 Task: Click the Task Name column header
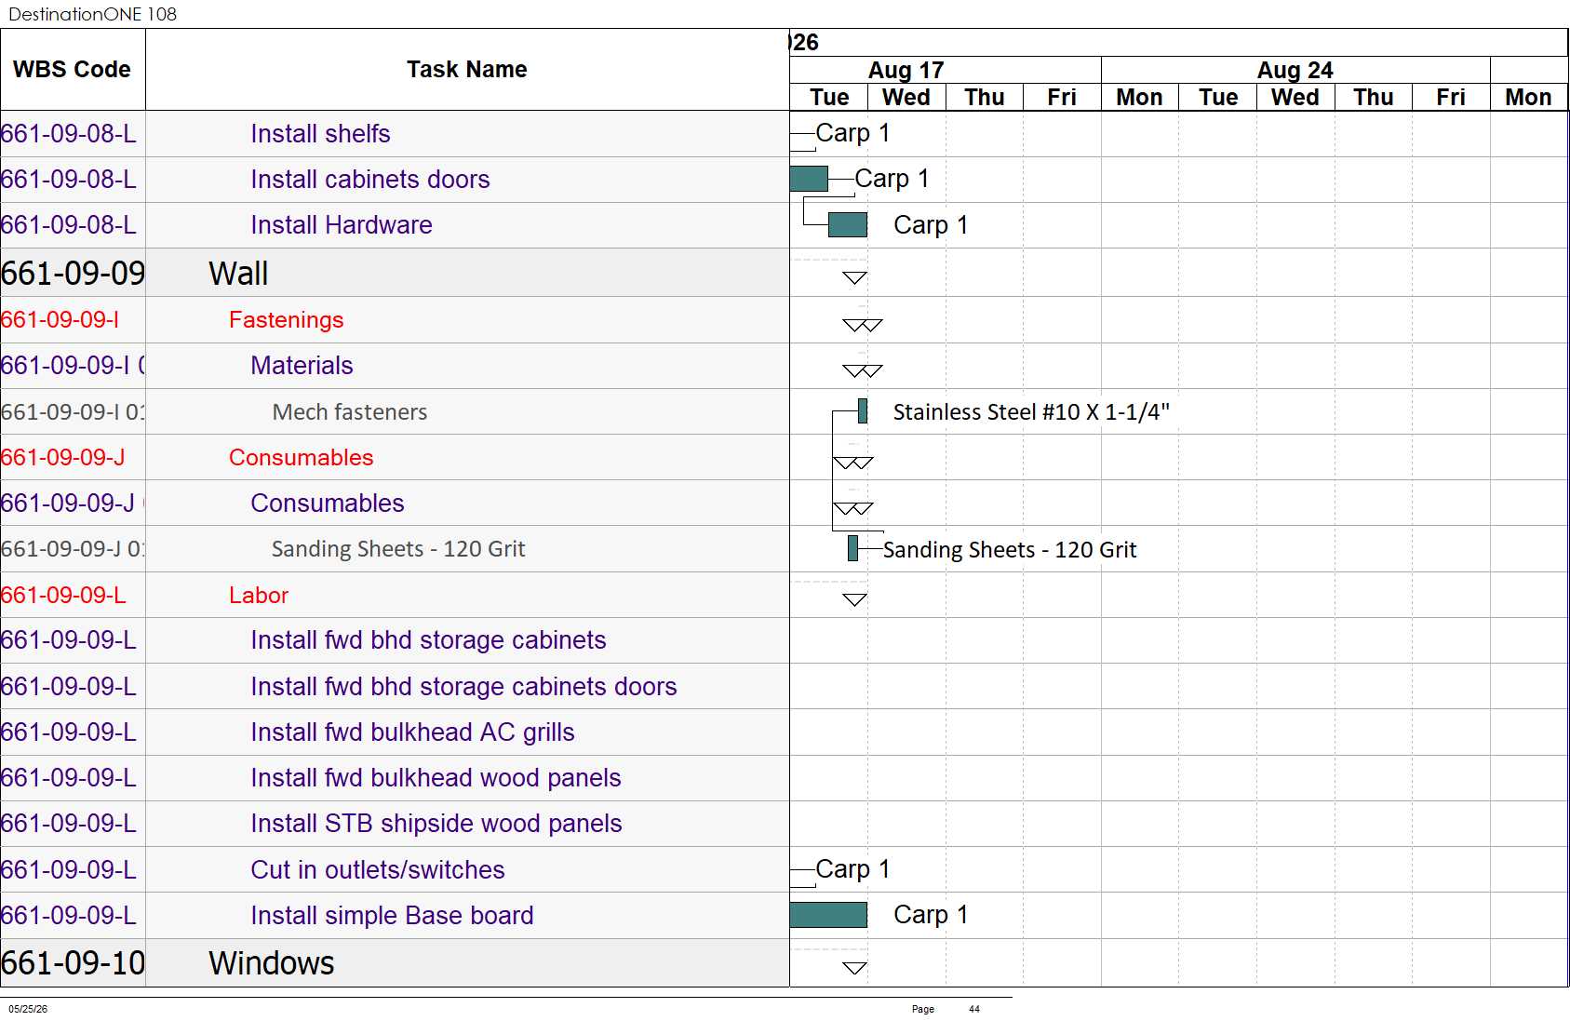click(x=467, y=70)
